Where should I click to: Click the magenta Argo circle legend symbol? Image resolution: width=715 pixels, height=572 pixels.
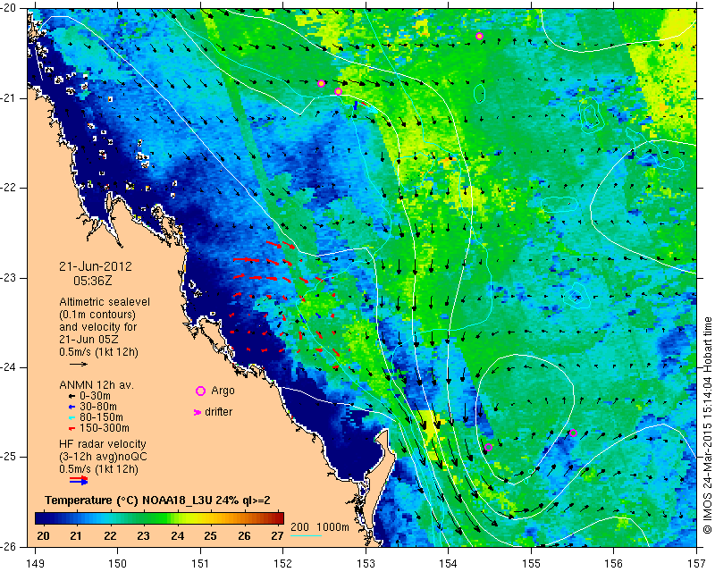click(x=200, y=391)
